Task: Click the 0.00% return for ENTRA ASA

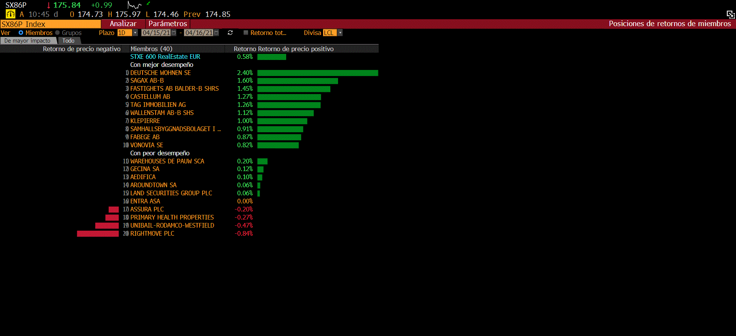Action: pos(245,201)
